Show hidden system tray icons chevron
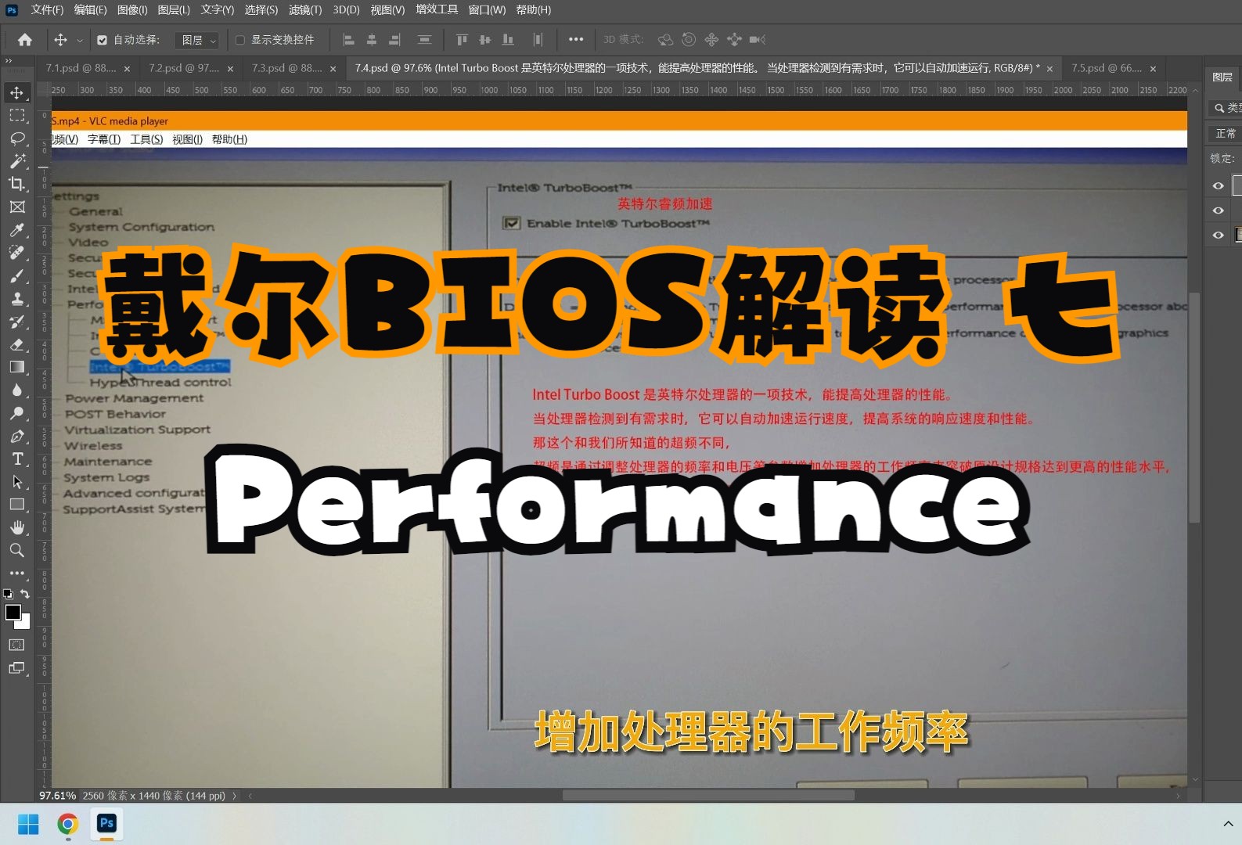This screenshot has height=845, width=1242. (x=1227, y=824)
